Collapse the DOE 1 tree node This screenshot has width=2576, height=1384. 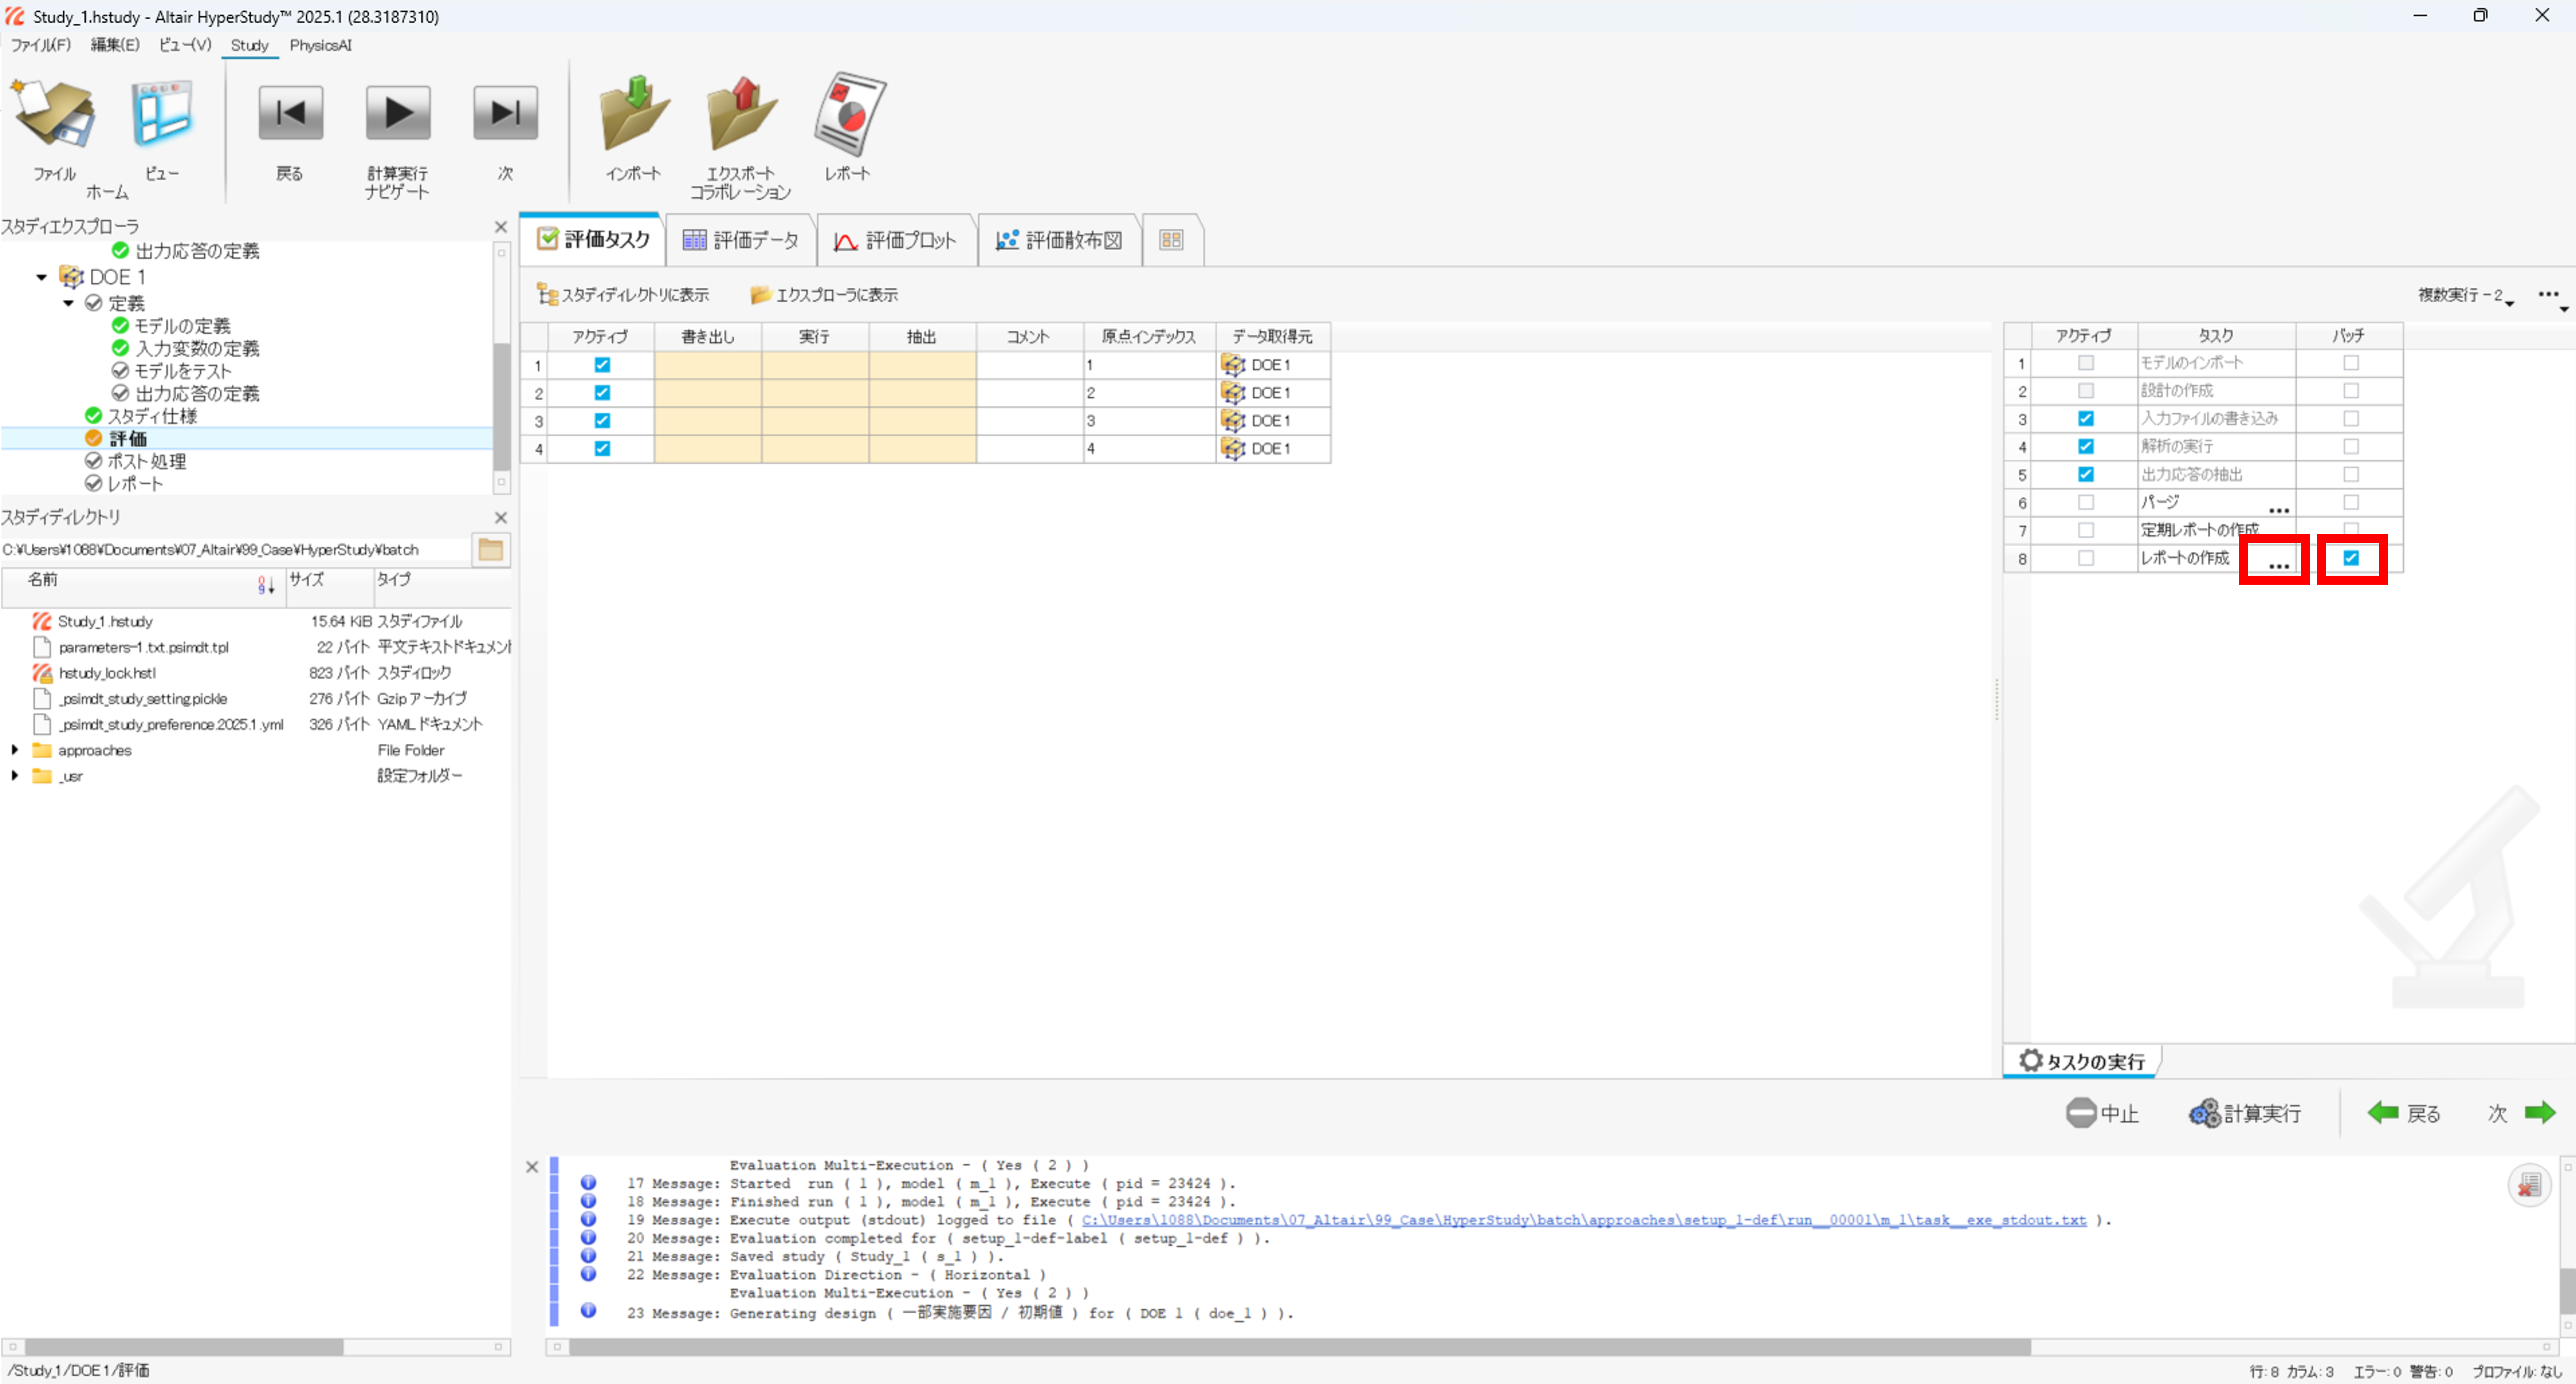tap(41, 277)
